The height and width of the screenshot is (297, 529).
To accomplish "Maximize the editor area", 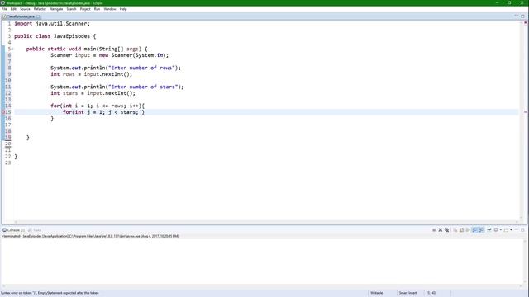I will 522,16.
